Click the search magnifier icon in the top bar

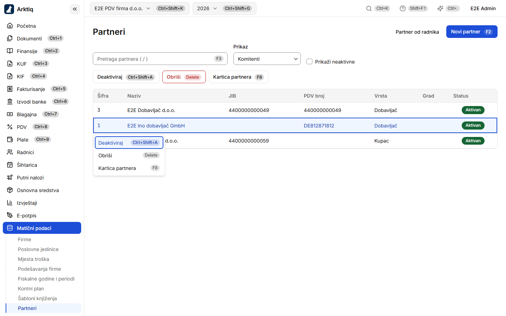369,8
